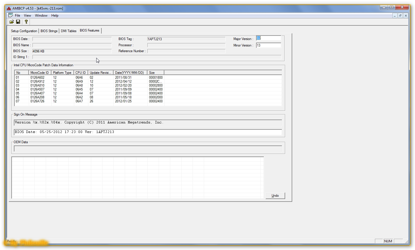Click the MicroCode ID column header
The image size is (415, 250).
40,73
